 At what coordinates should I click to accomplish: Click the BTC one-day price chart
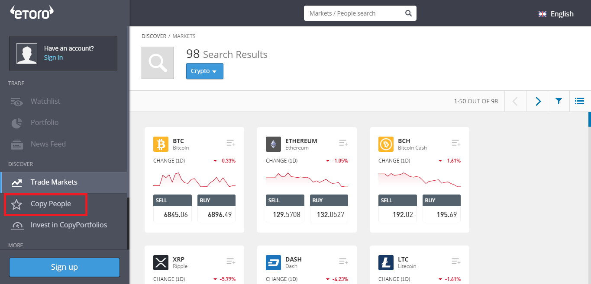194,179
